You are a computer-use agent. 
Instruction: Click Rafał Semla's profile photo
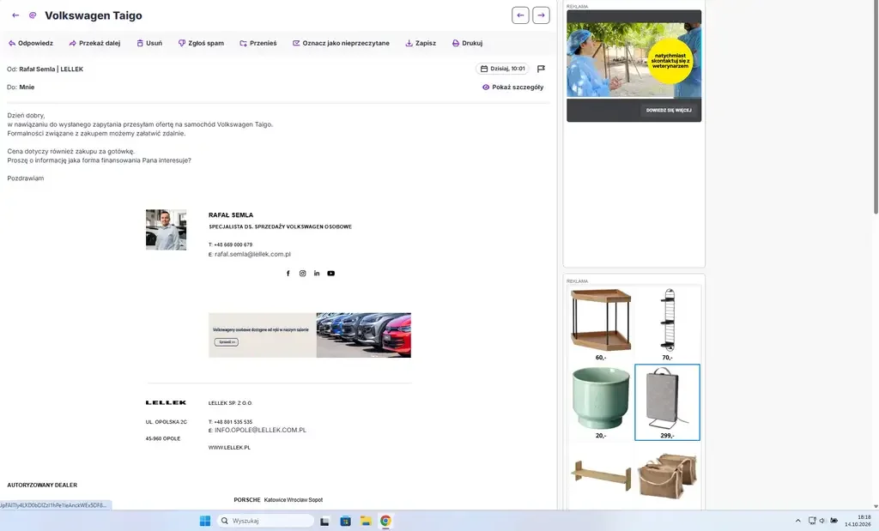click(x=166, y=230)
